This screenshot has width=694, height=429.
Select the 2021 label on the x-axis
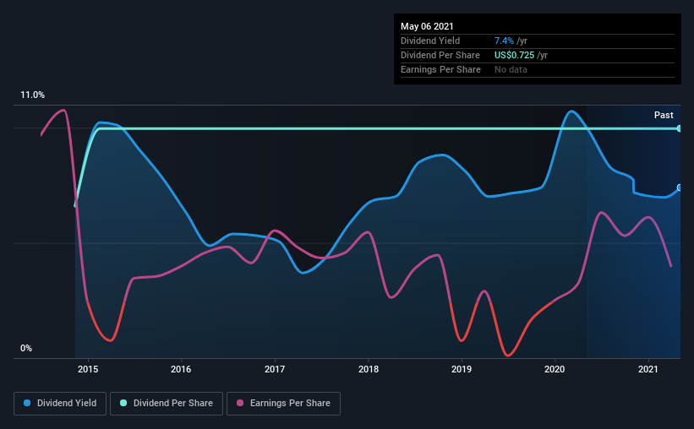pyautogui.click(x=648, y=369)
